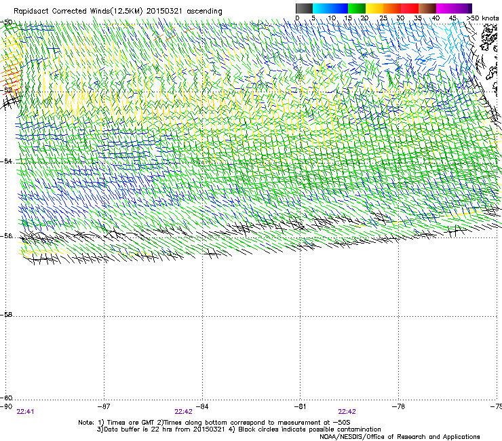
Task: Click the yellow 20-25 knots color swatch
Action: pyautogui.click(x=374, y=8)
